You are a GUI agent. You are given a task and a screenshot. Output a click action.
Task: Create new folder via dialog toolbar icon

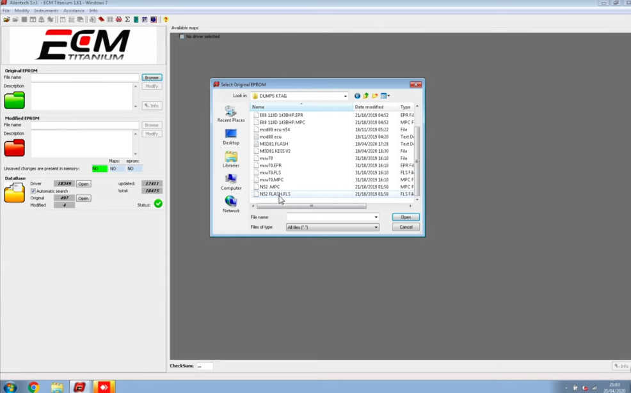tap(374, 96)
